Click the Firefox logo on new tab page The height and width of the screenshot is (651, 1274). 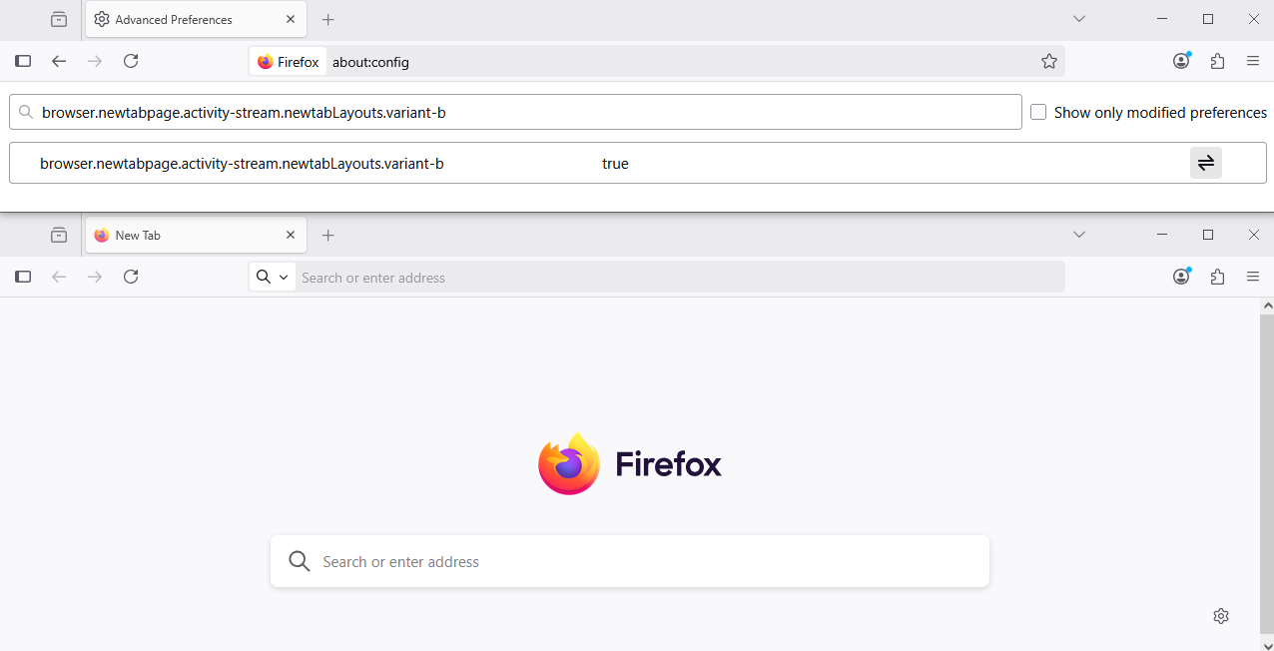[x=630, y=463]
